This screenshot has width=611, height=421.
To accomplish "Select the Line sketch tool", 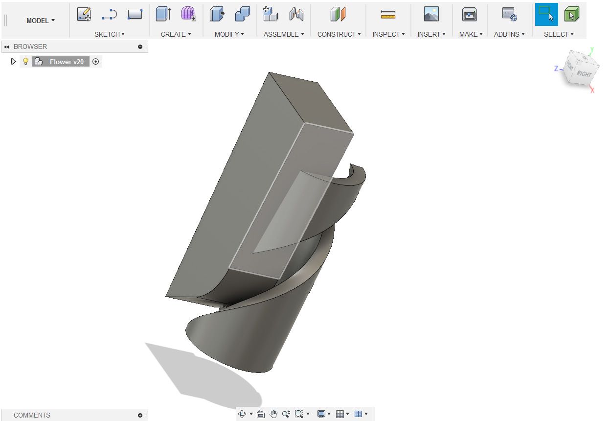I will click(x=109, y=15).
